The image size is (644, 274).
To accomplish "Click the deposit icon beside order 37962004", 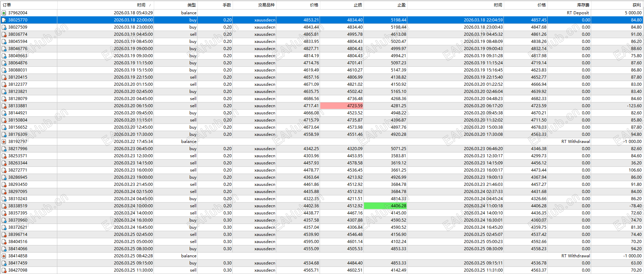I will tap(4, 13).
